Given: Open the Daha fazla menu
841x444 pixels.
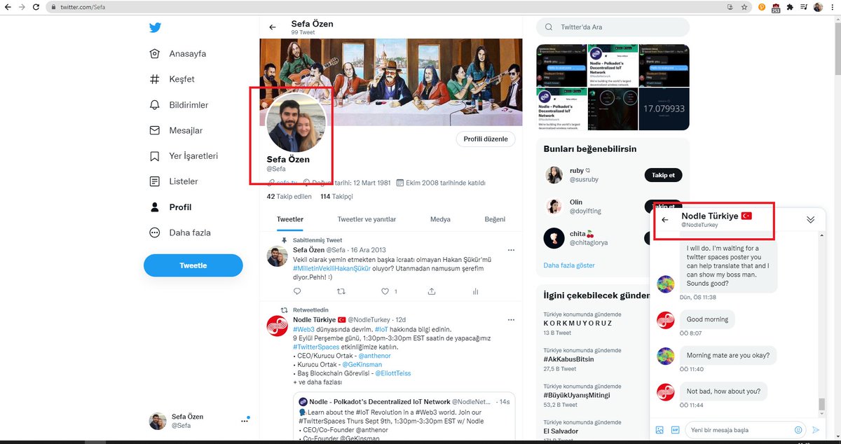Looking at the screenshot, I should (x=180, y=233).
